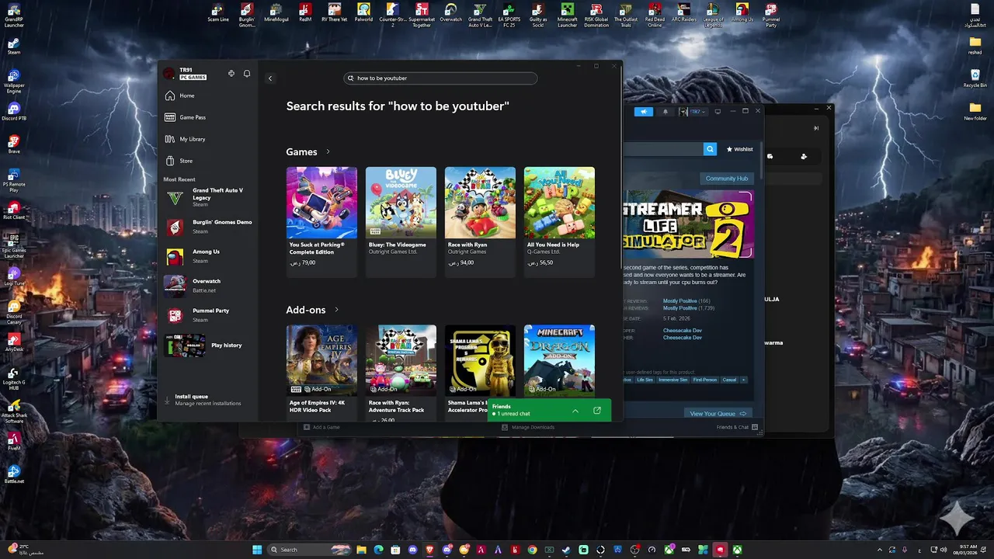The width and height of the screenshot is (994, 559).
Task: Open Wallpaper Engine desktop shortcut
Action: [14, 81]
